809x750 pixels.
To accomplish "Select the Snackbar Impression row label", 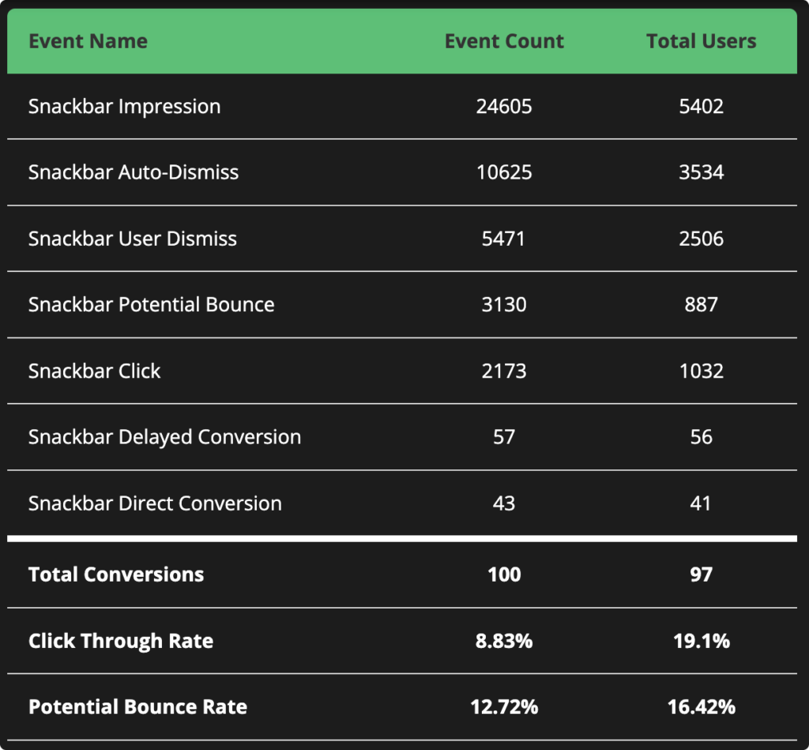I will coord(124,107).
